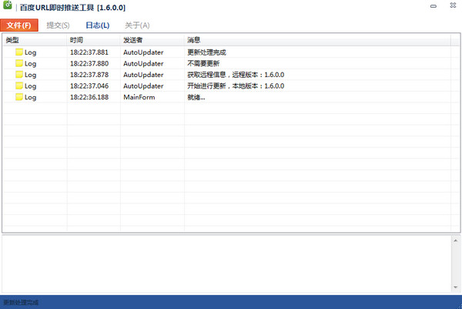462x309 pixels.
Task: Select the time 18:22:37.880
Action: click(89, 63)
